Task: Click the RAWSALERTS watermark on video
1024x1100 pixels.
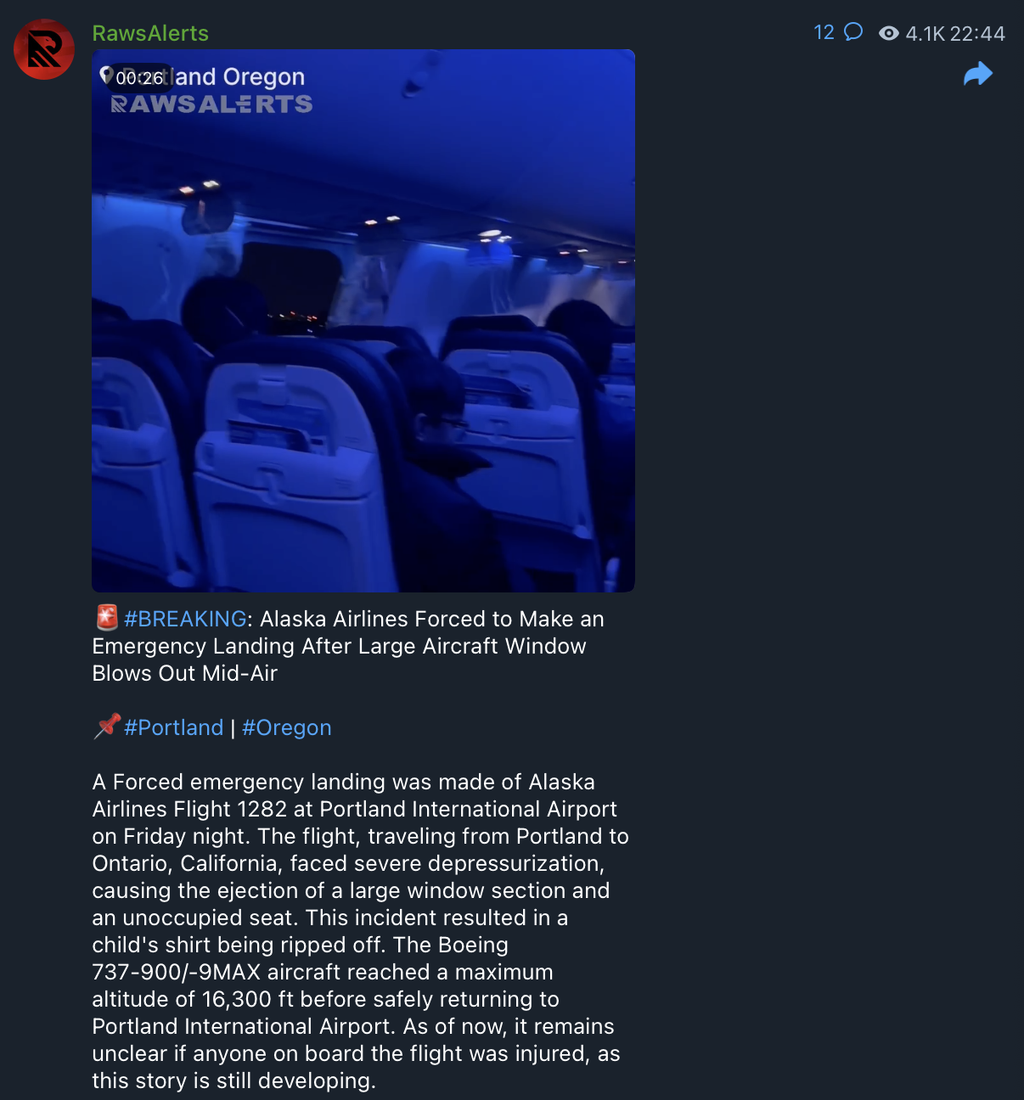Action: [x=211, y=104]
